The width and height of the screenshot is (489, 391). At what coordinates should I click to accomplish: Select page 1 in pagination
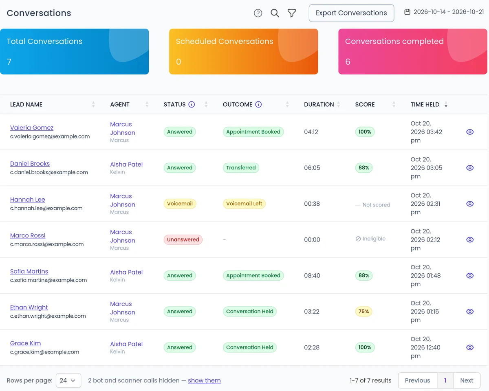[445, 380]
